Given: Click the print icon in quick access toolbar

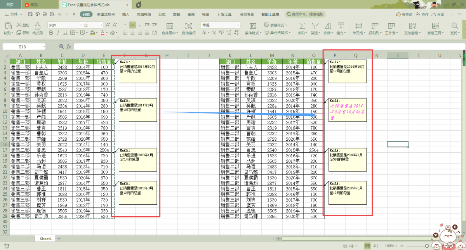Looking at the screenshot, I should [45, 14].
